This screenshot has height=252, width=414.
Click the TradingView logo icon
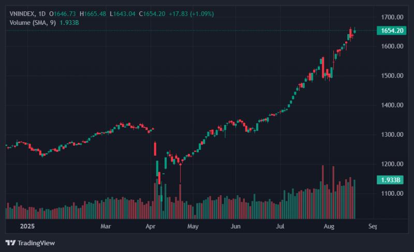pos(10,243)
